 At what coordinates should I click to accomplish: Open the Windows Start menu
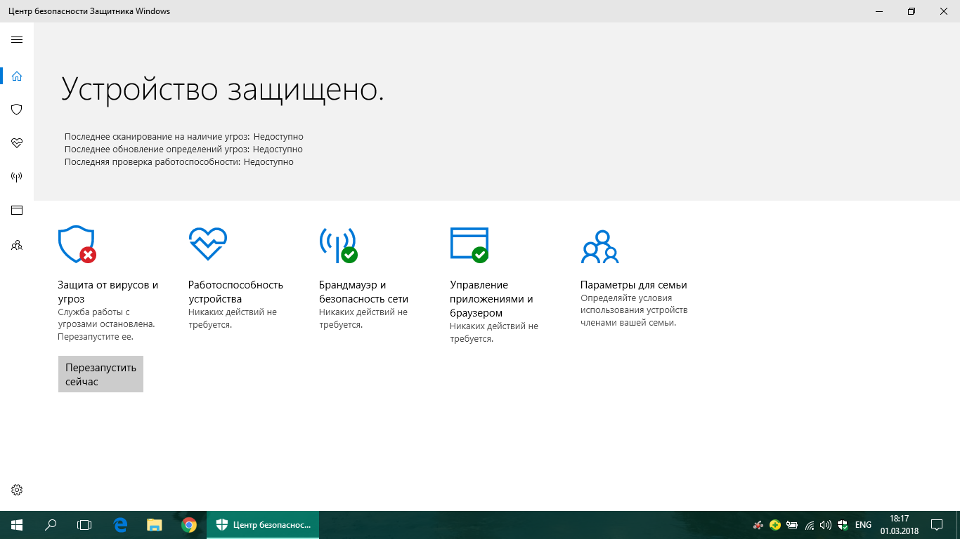pos(17,525)
